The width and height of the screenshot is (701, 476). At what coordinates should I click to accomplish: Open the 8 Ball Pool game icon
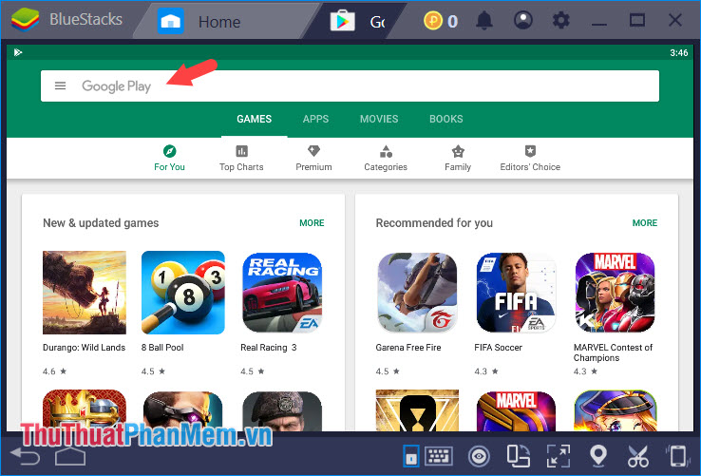[x=183, y=293]
